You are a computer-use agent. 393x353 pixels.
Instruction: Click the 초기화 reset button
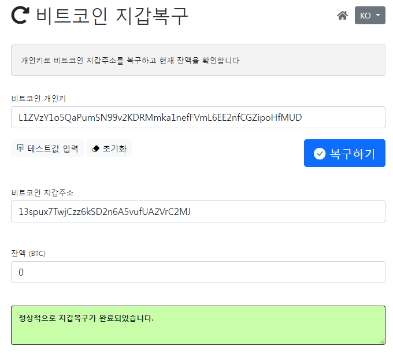109,148
